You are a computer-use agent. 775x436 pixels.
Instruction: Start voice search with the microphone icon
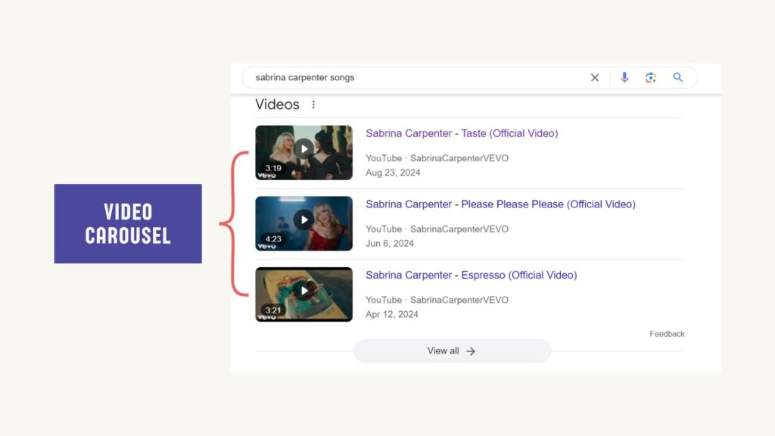[624, 78]
